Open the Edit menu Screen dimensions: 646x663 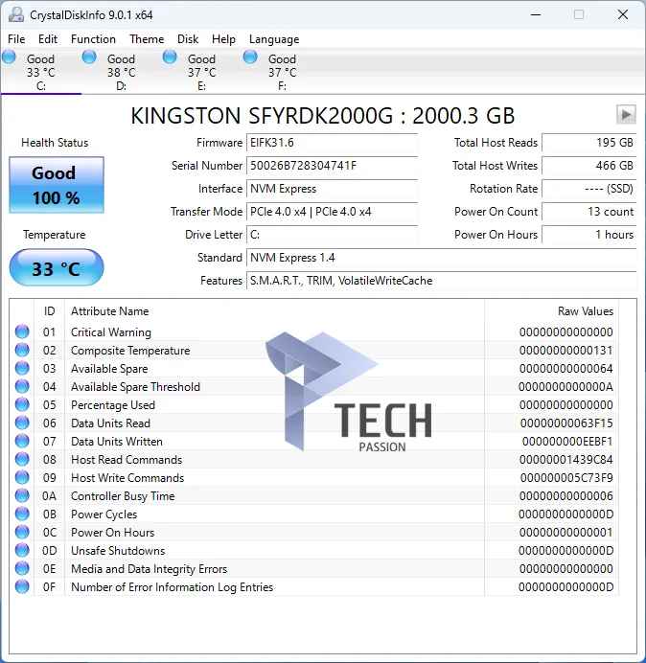tap(48, 39)
